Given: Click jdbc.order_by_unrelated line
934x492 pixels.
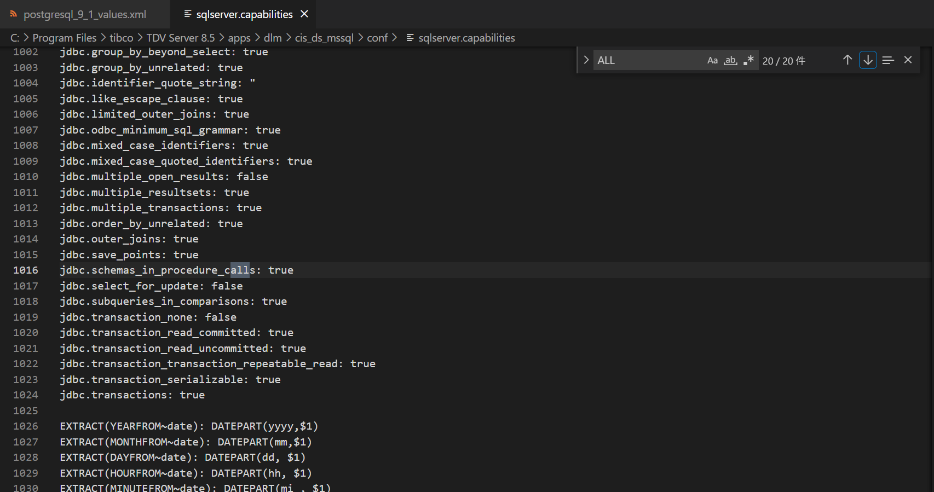Looking at the screenshot, I should 152,224.
